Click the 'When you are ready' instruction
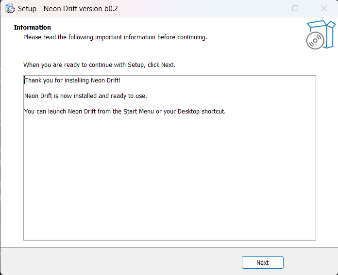 pyautogui.click(x=99, y=65)
